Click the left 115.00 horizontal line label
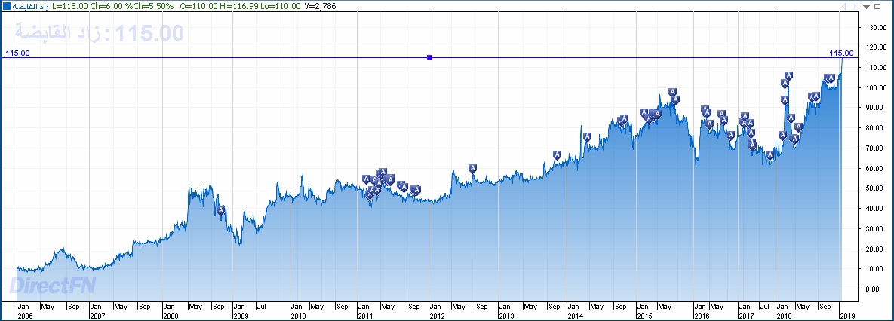Image resolution: width=894 pixels, height=321 pixels. pyautogui.click(x=17, y=53)
